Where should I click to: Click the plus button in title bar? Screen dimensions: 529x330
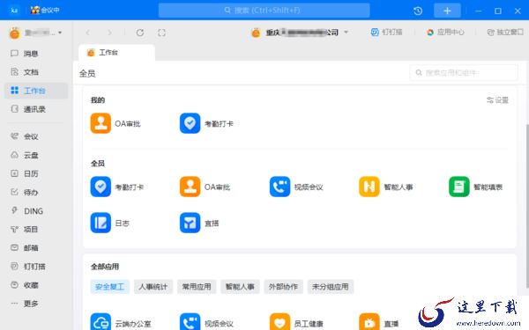(447, 11)
